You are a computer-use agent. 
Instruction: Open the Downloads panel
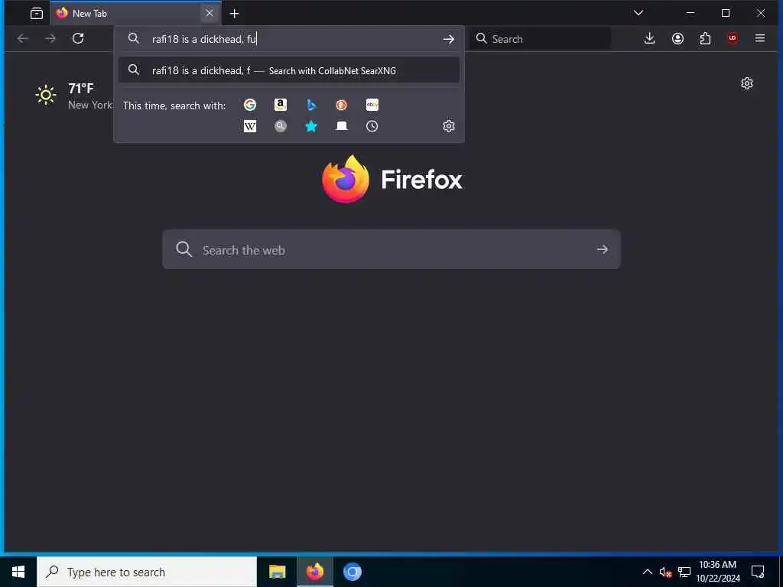[649, 38]
